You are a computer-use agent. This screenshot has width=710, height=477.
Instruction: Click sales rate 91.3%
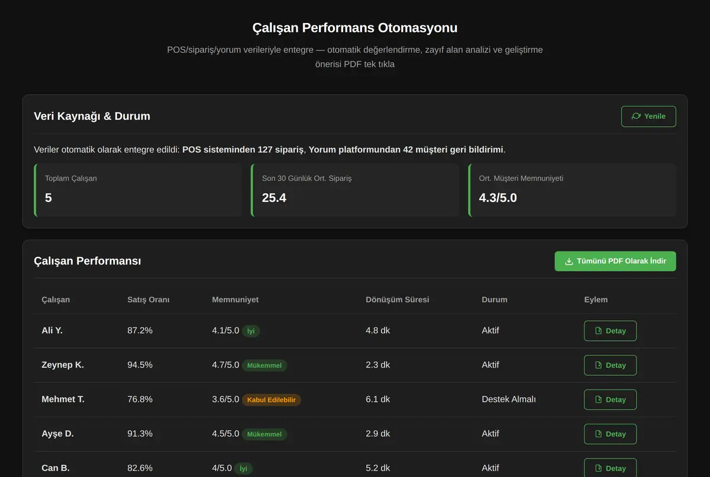(x=140, y=433)
